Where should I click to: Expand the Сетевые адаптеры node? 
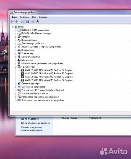16,84
